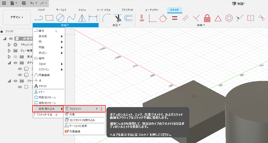Open the 長方形 submenu
This screenshot has width=268, height=143.
pyautogui.click(x=49, y=36)
